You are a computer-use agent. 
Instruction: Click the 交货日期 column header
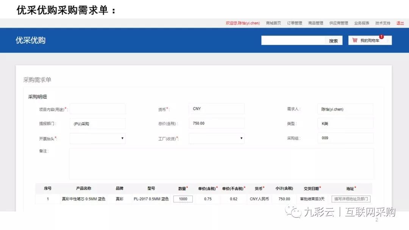tap(312, 188)
